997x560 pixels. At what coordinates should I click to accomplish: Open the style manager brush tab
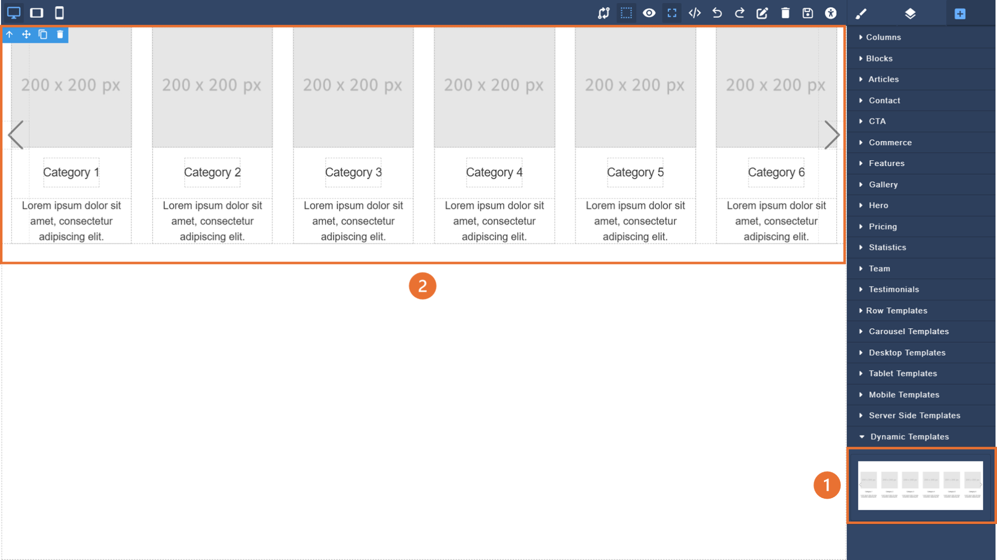click(861, 13)
